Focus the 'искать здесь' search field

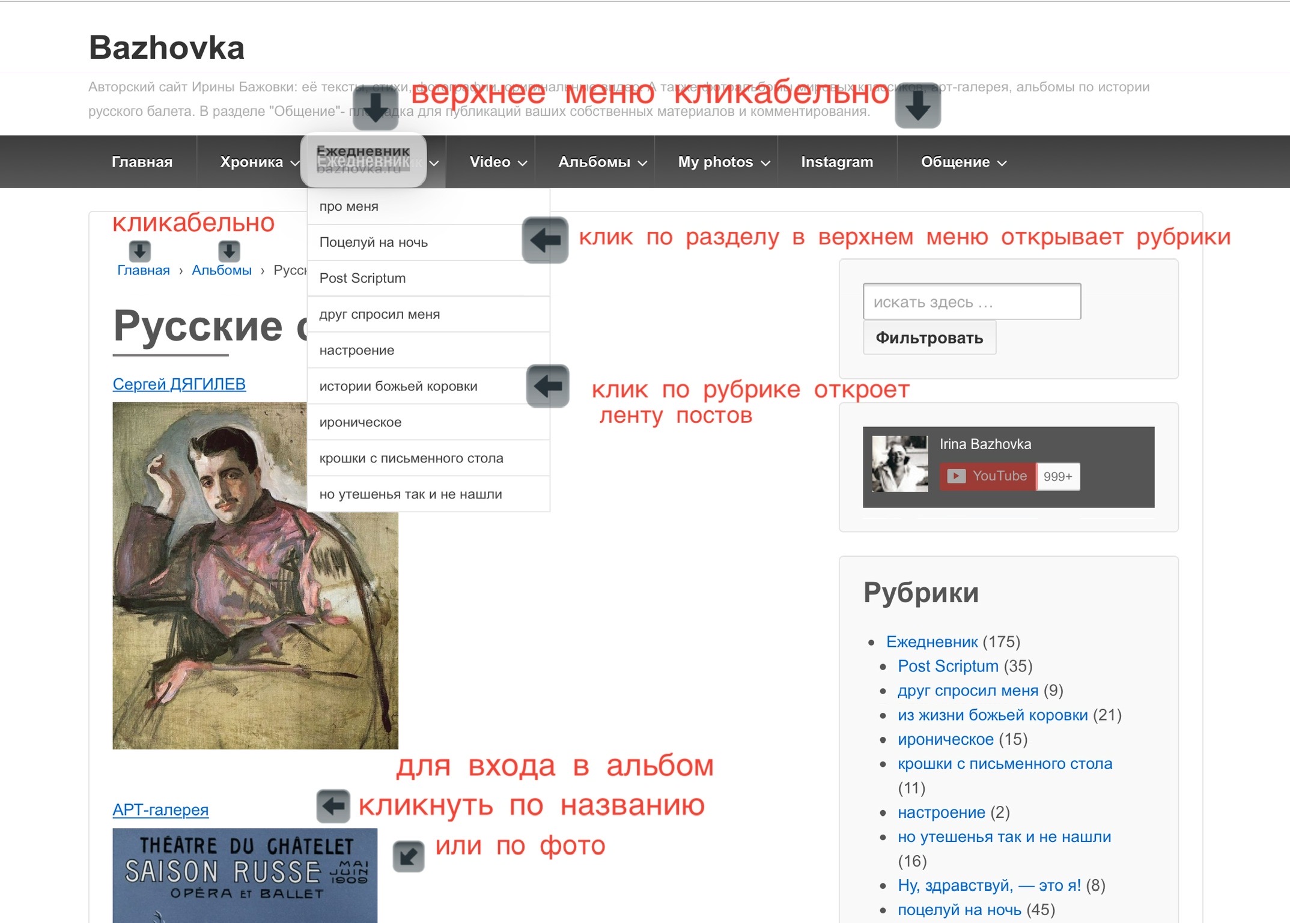tap(972, 301)
